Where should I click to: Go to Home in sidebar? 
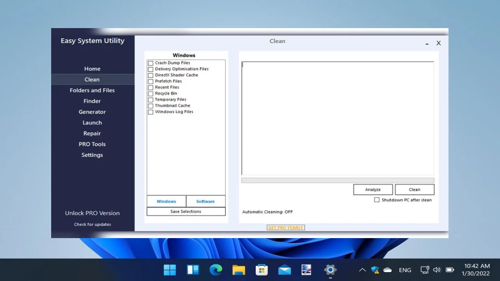click(92, 69)
